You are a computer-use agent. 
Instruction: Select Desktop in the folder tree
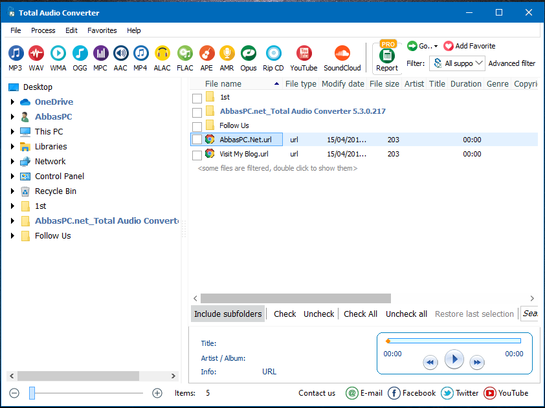(x=38, y=87)
